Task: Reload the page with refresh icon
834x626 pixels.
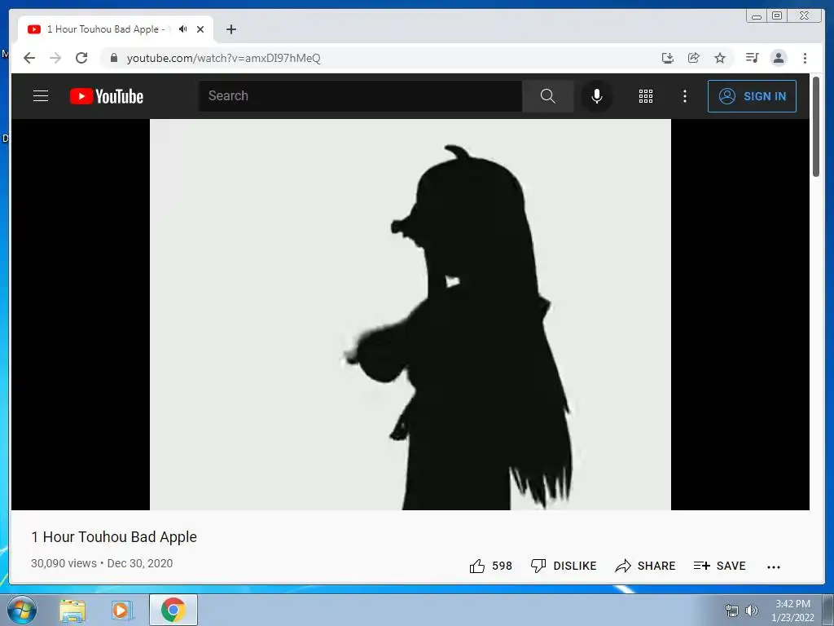Action: (x=81, y=58)
